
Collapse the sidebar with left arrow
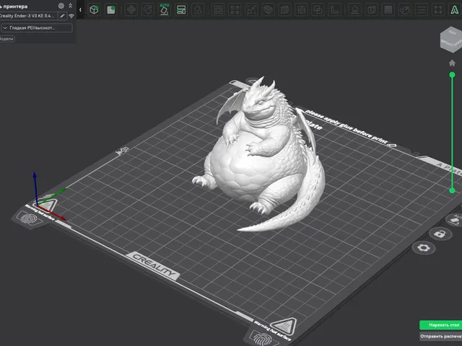[80, 9]
